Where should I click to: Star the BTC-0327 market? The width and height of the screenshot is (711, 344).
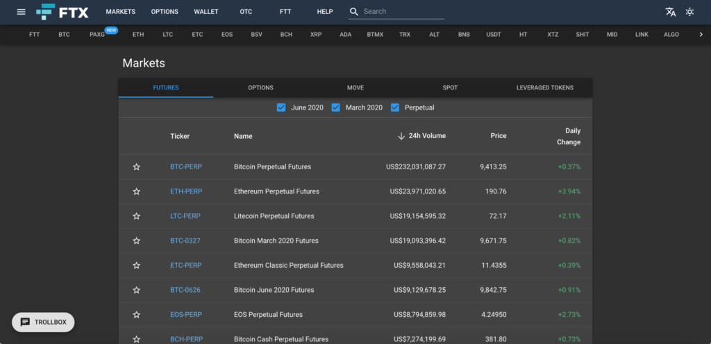(137, 241)
